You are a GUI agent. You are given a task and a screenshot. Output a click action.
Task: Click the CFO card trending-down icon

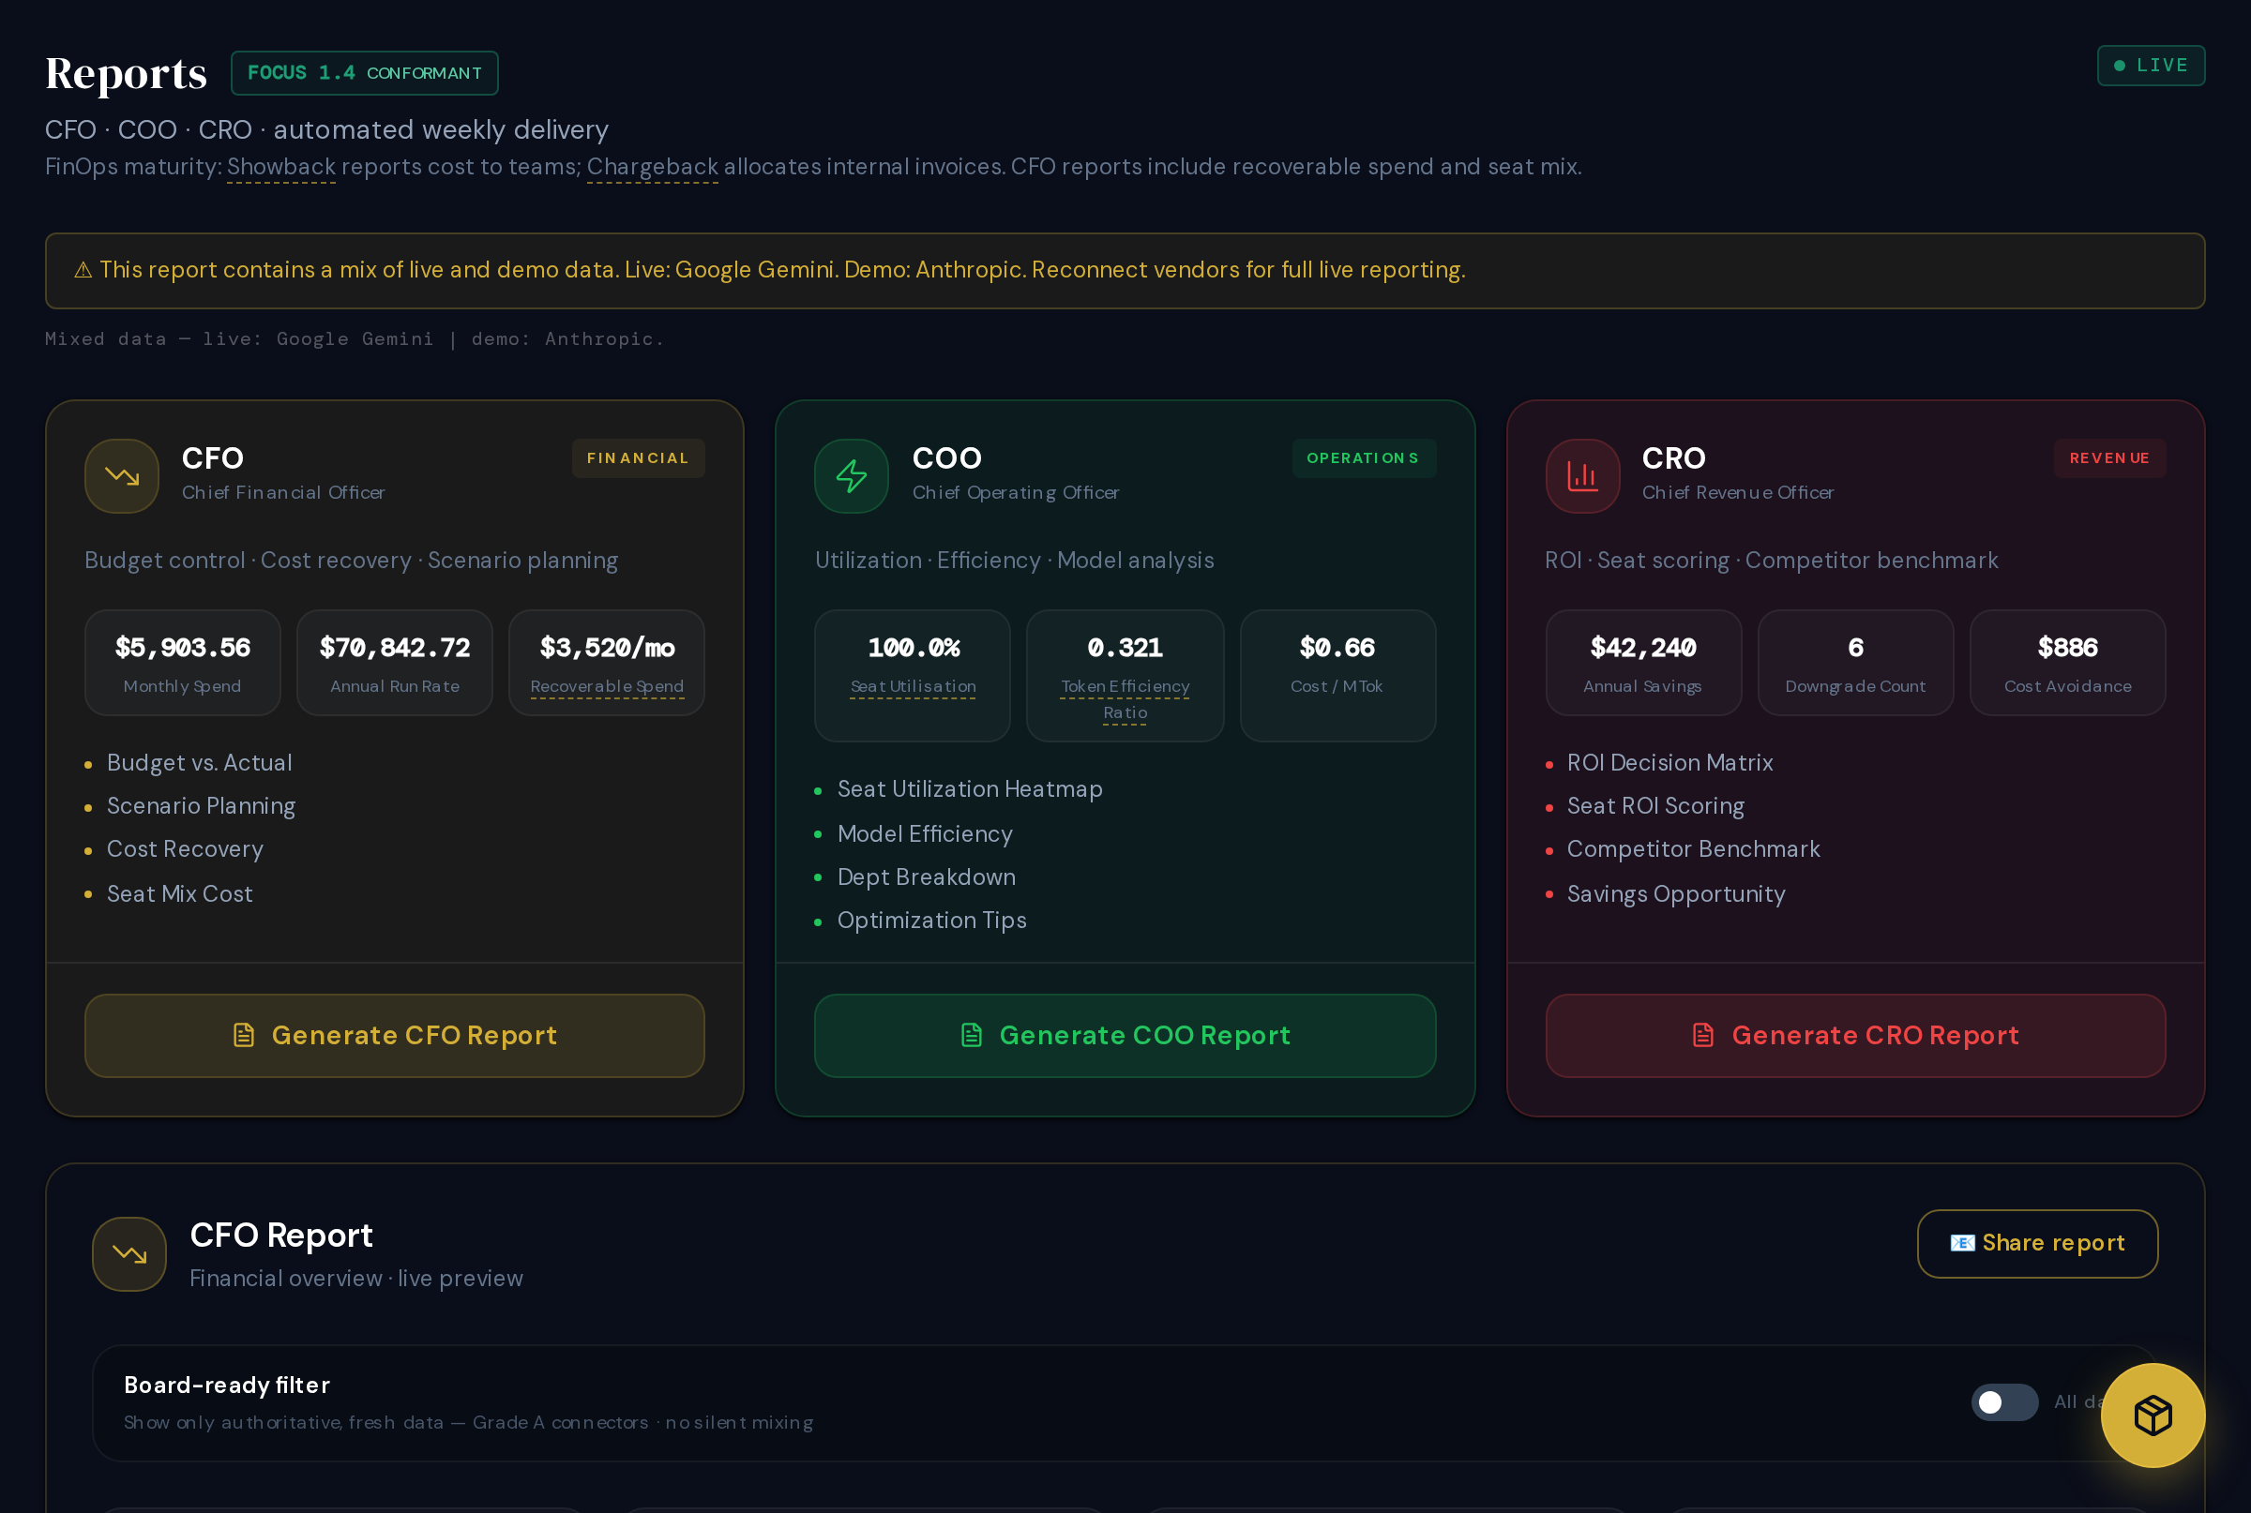tap(122, 475)
